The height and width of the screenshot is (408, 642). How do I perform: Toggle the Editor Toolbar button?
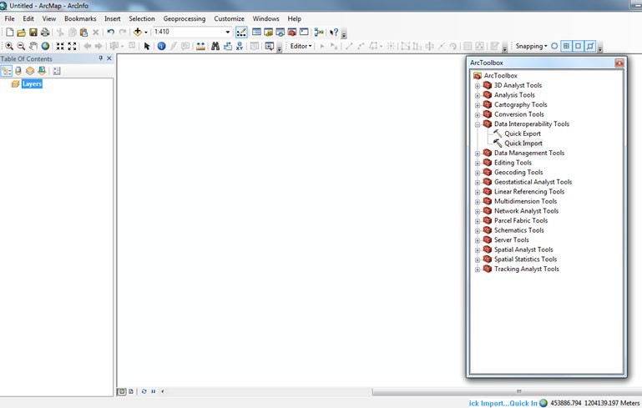(x=241, y=32)
